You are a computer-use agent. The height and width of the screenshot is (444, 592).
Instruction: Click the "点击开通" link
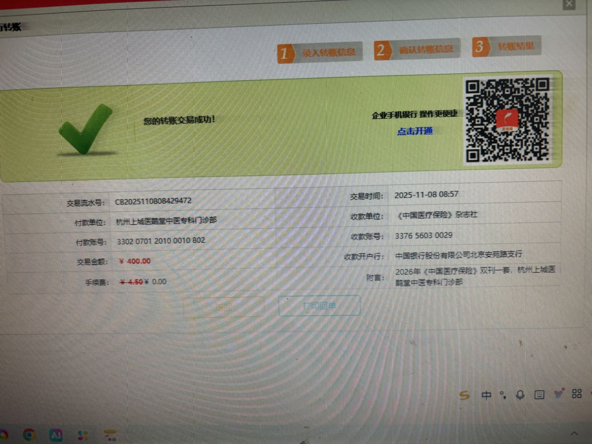415,131
